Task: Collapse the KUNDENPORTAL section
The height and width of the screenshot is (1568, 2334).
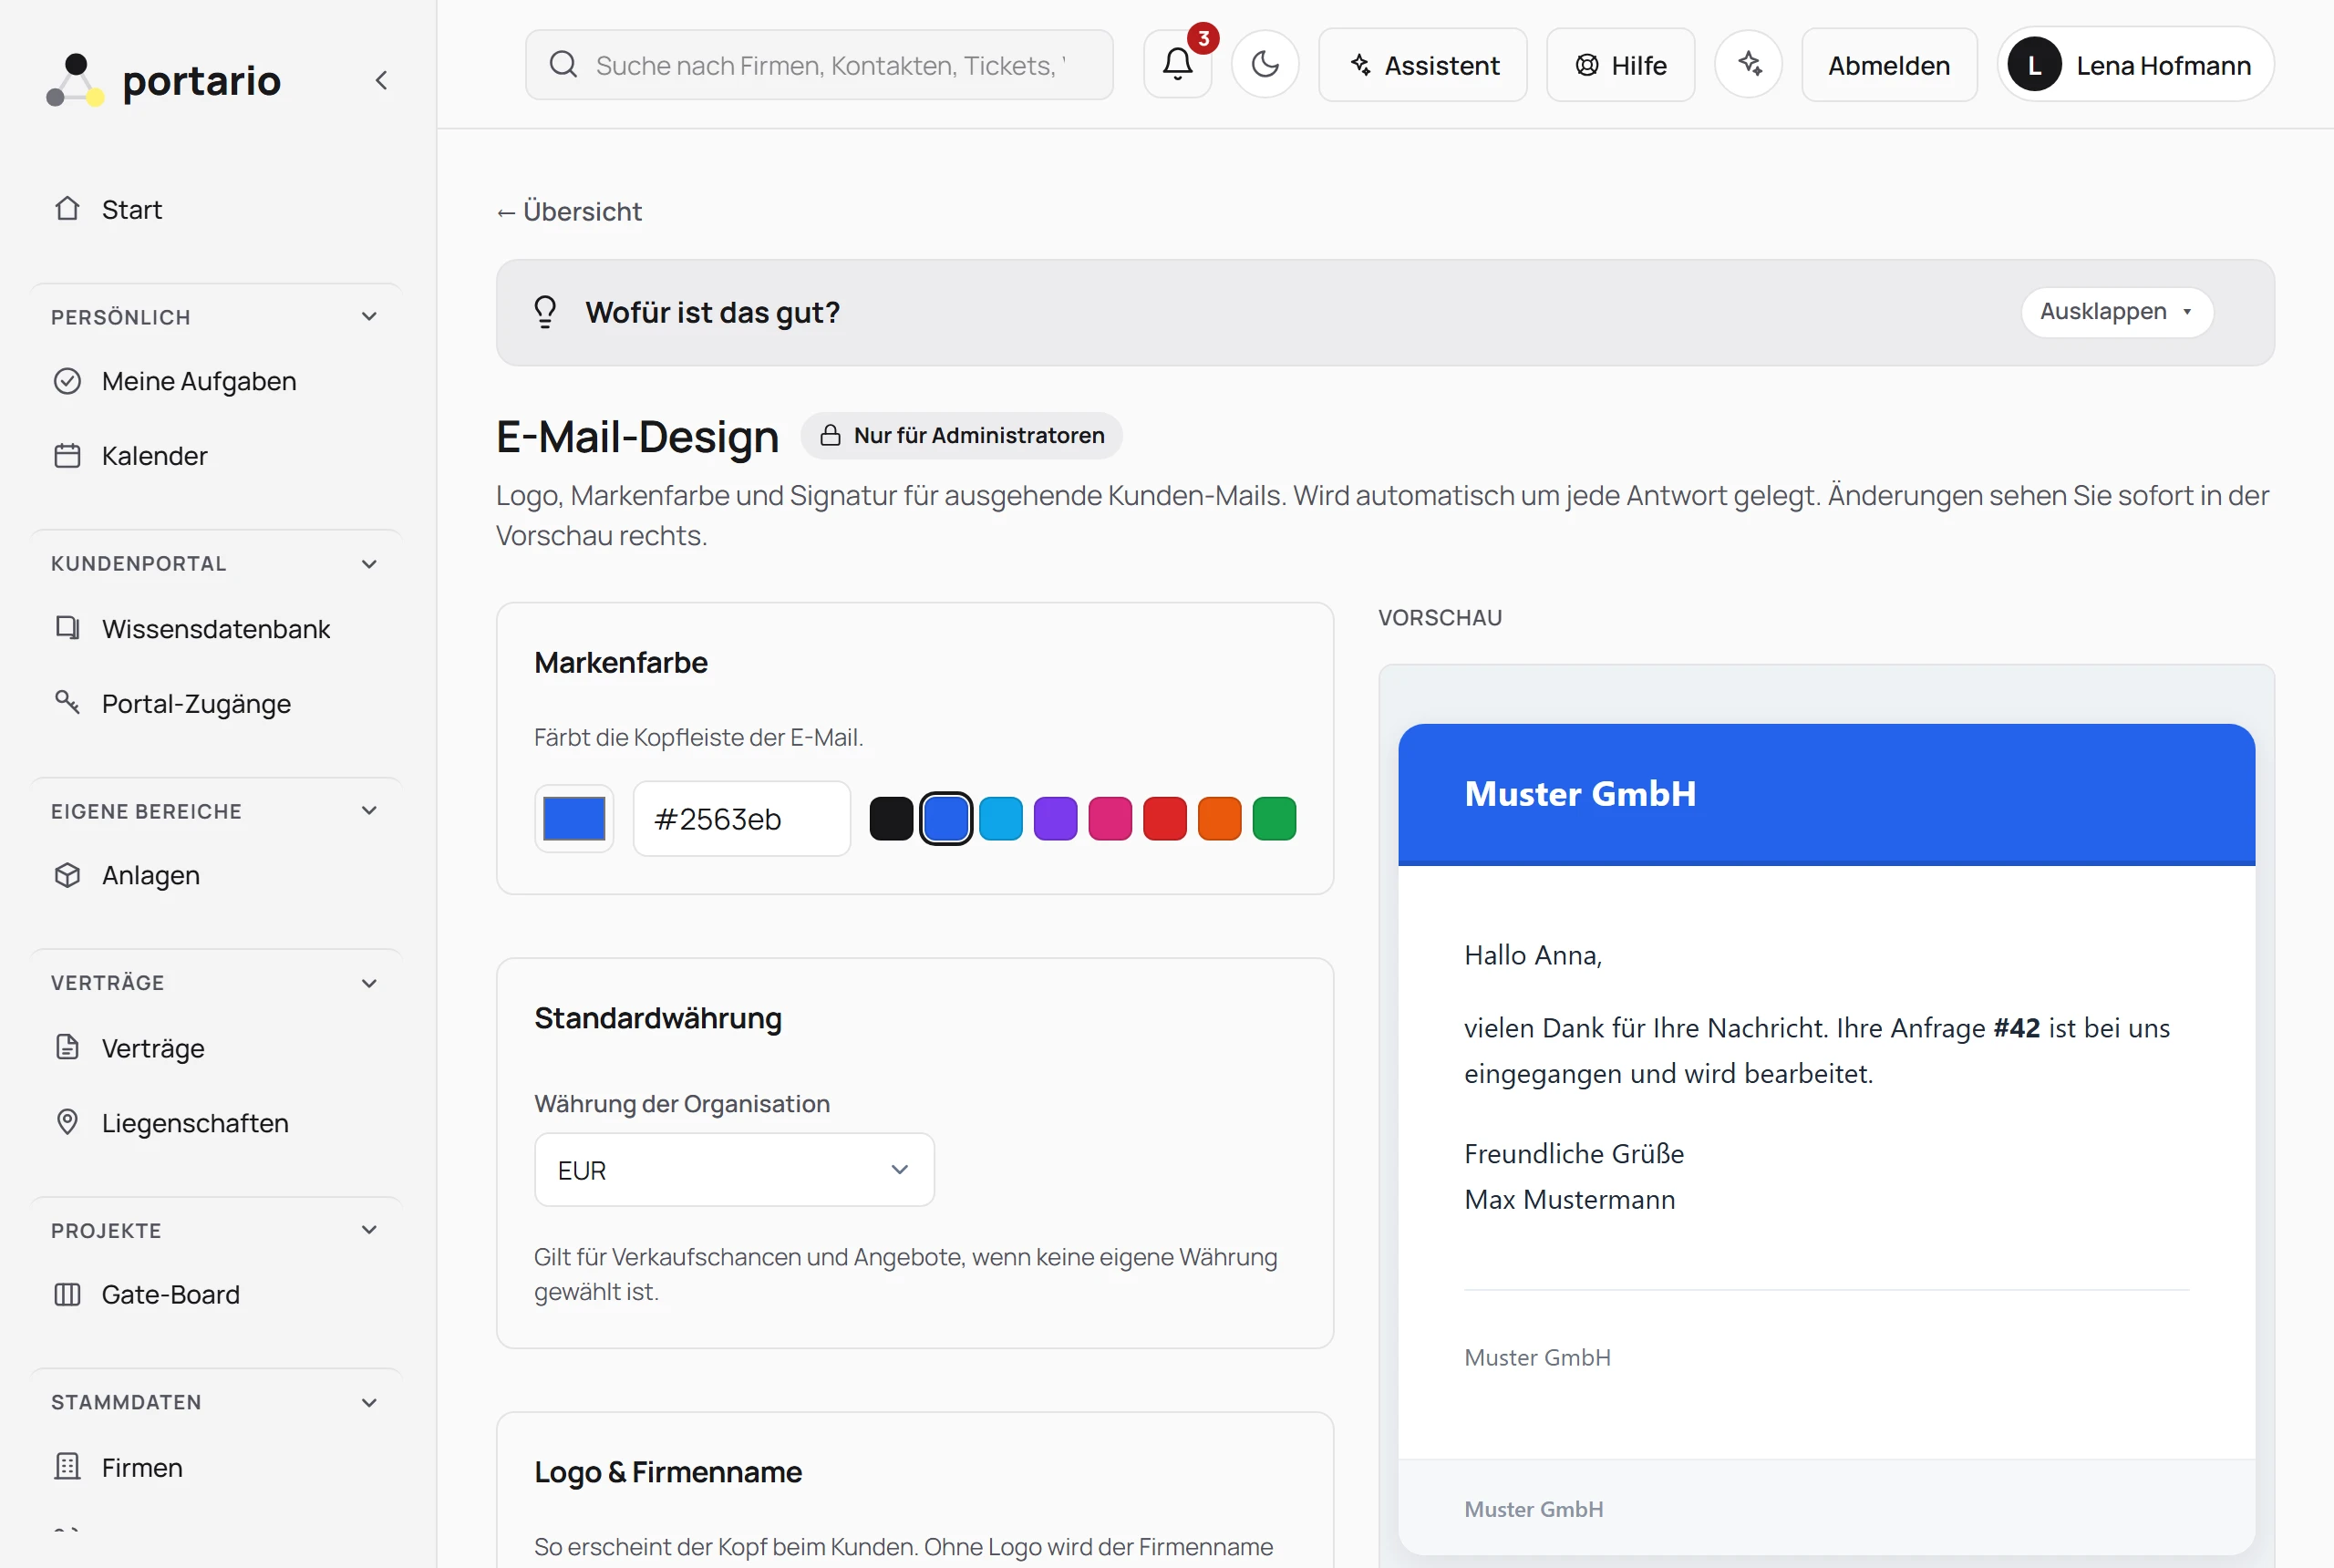Action: tap(369, 564)
